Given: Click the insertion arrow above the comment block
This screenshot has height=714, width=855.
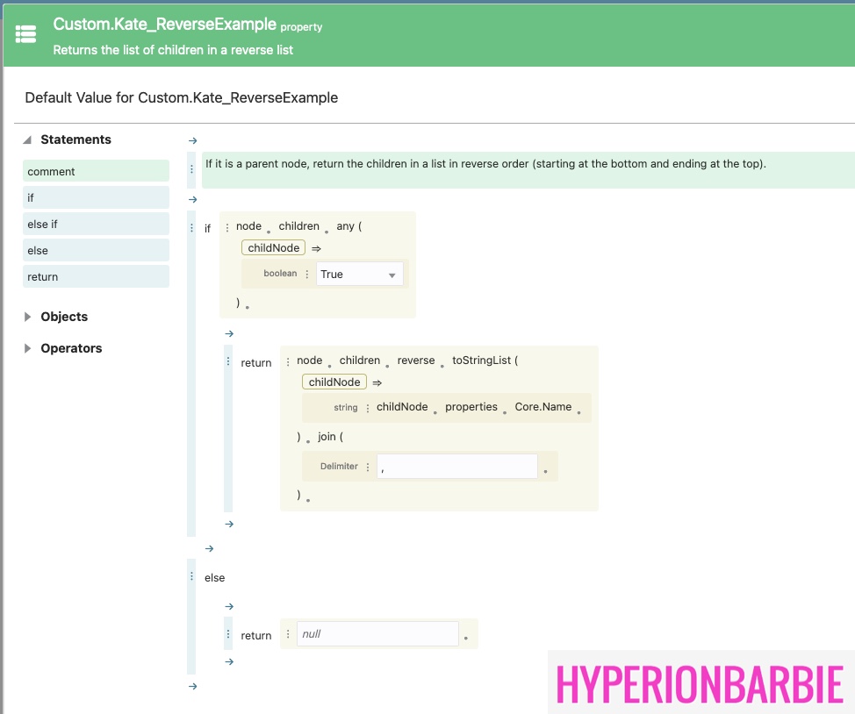Looking at the screenshot, I should 193,140.
